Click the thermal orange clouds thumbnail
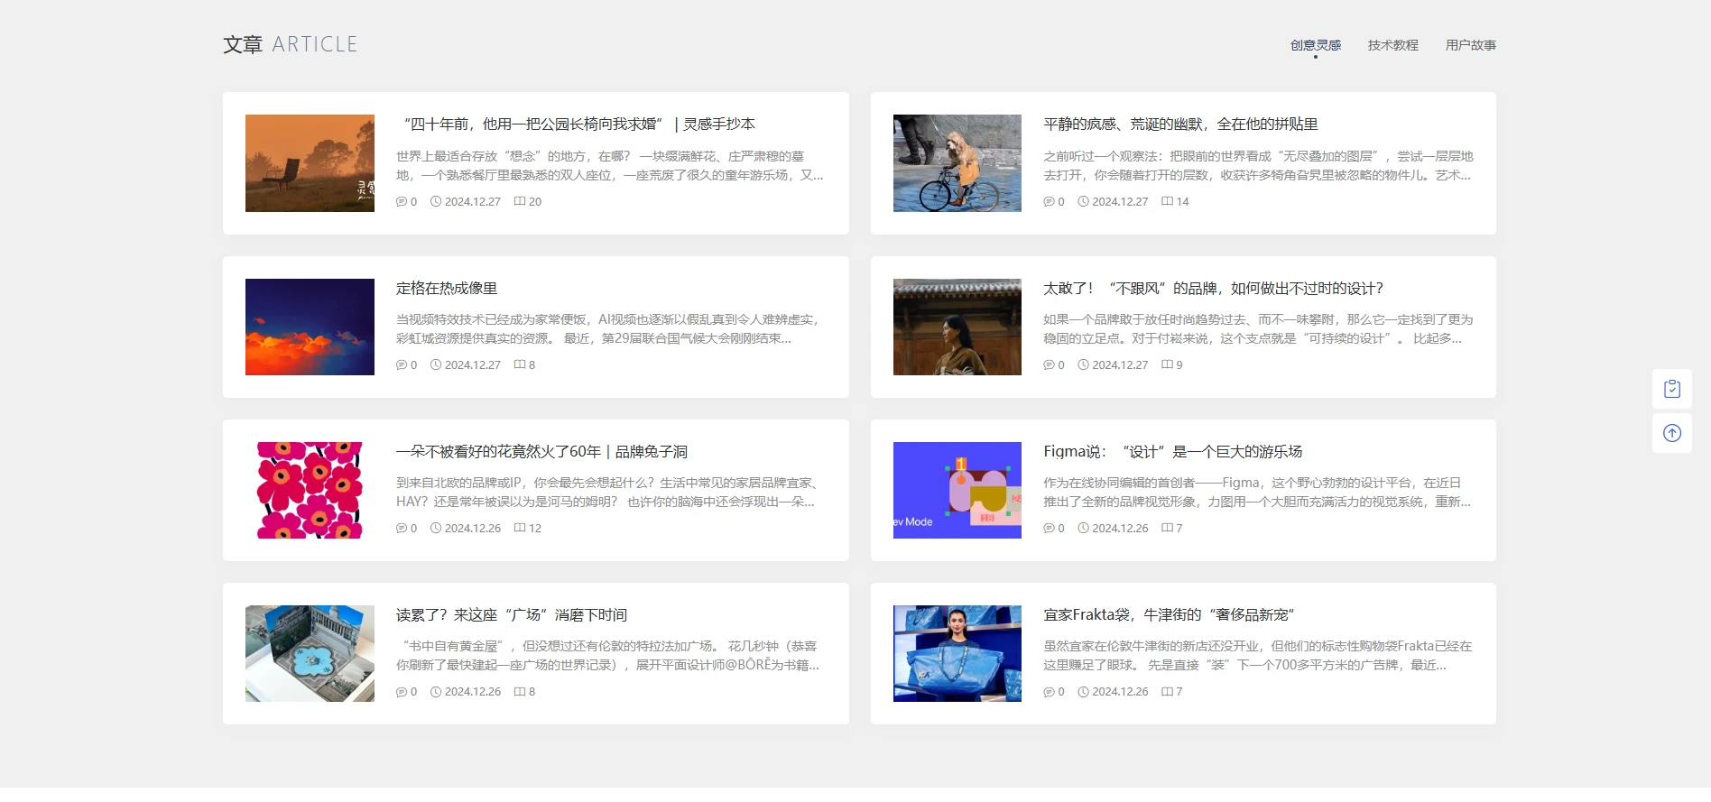This screenshot has height=802, width=1711. (310, 327)
